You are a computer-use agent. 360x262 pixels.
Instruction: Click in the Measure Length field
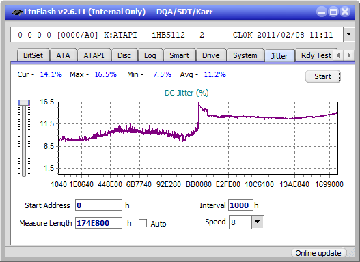99,223
